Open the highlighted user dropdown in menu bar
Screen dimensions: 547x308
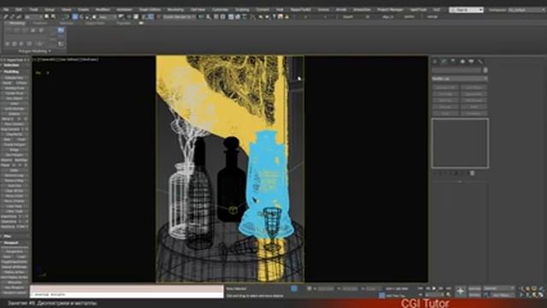click(466, 9)
